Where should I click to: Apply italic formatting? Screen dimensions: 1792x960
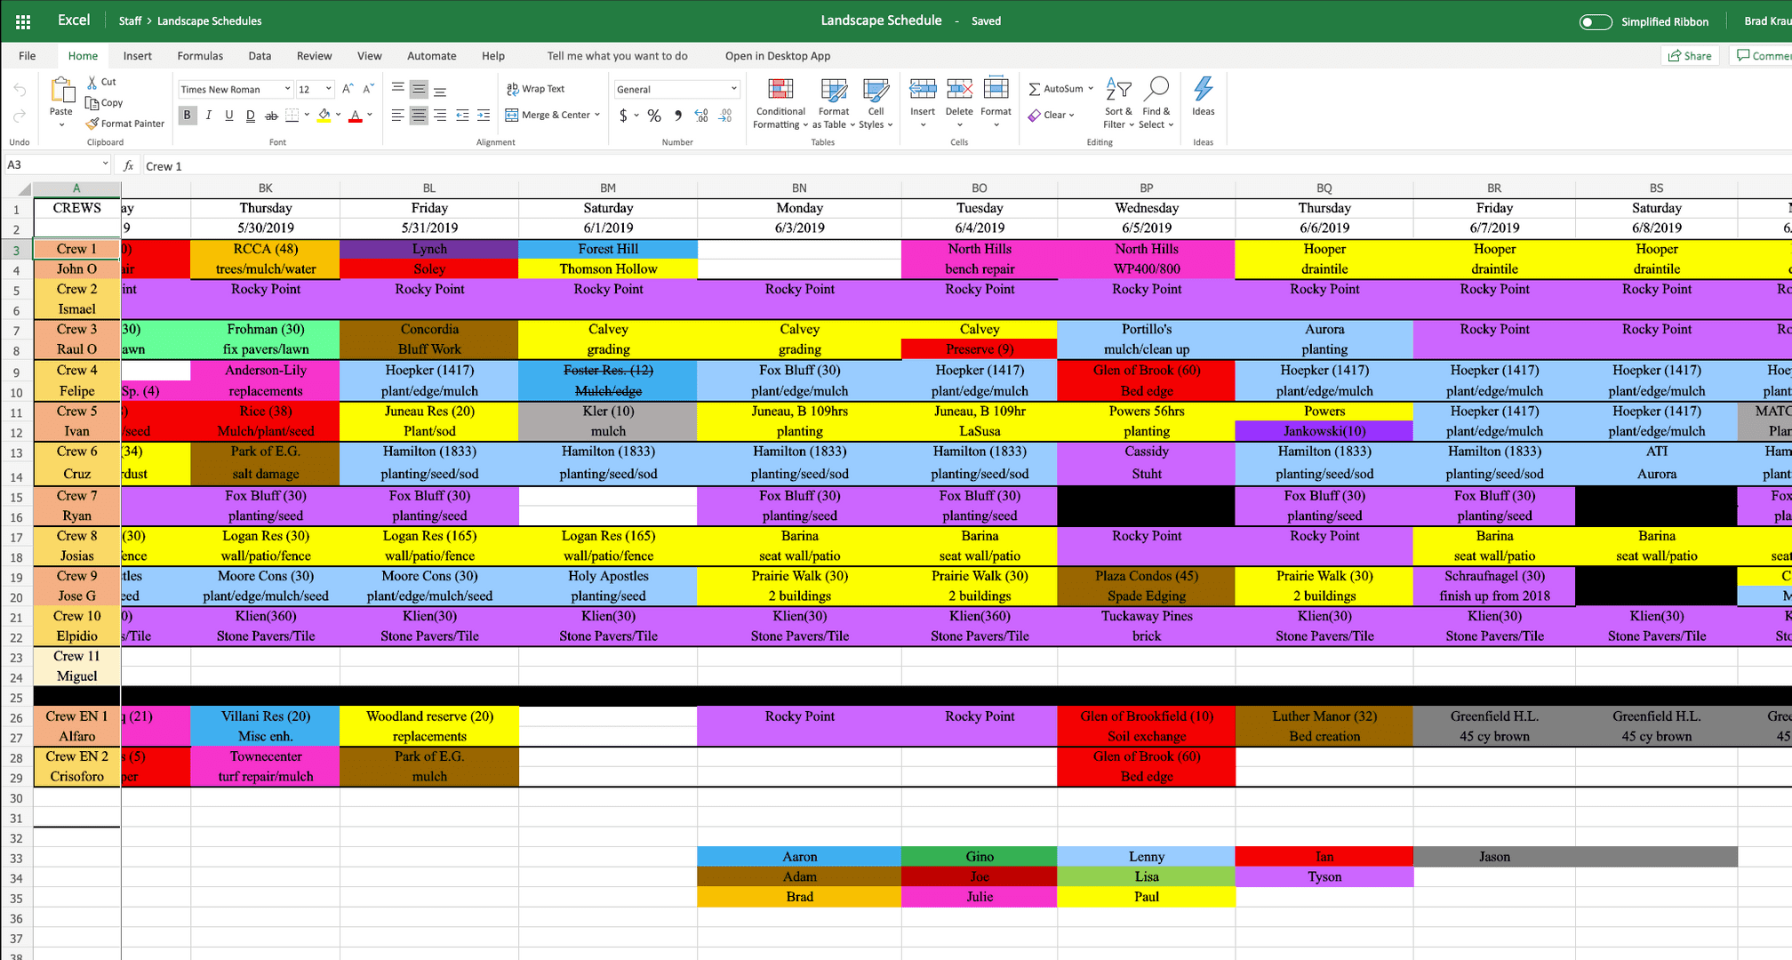pos(208,116)
